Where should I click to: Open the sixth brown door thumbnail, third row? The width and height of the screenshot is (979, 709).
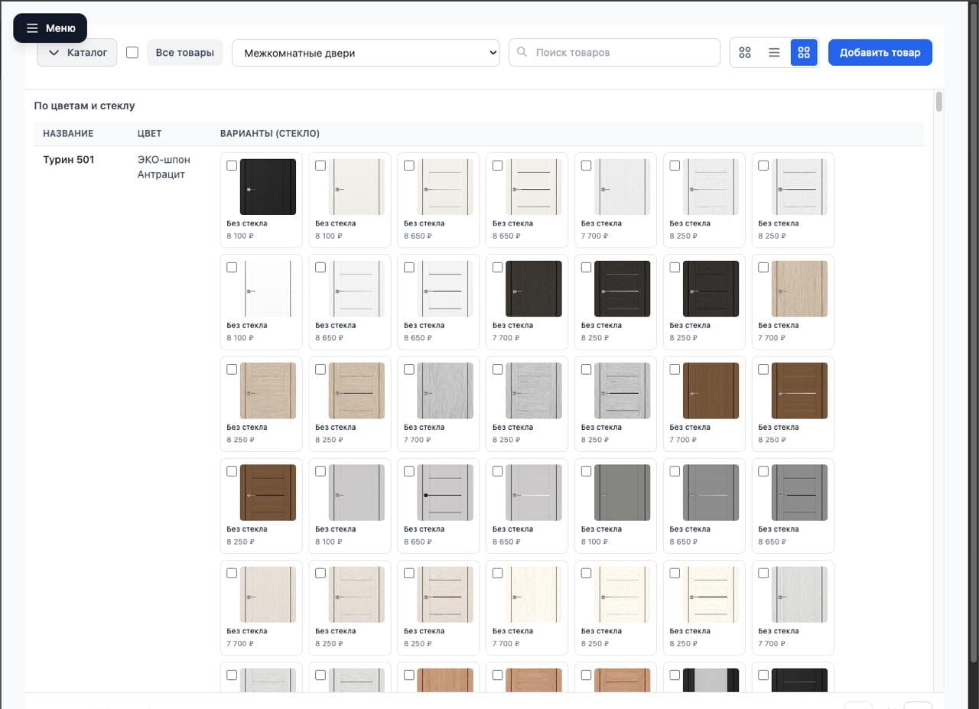[711, 391]
